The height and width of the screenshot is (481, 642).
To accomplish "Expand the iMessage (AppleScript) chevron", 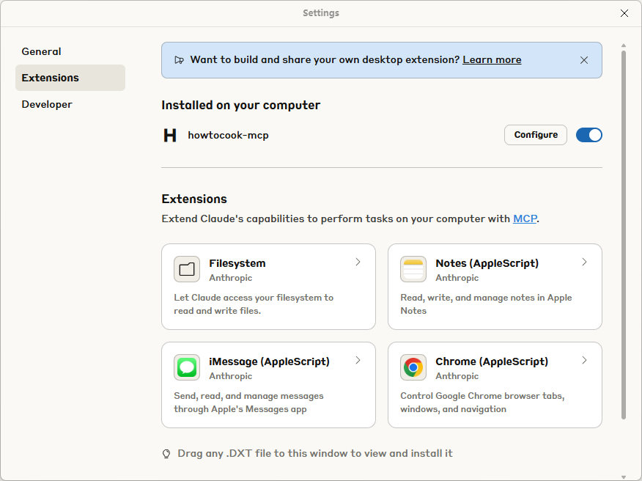I will click(x=358, y=361).
